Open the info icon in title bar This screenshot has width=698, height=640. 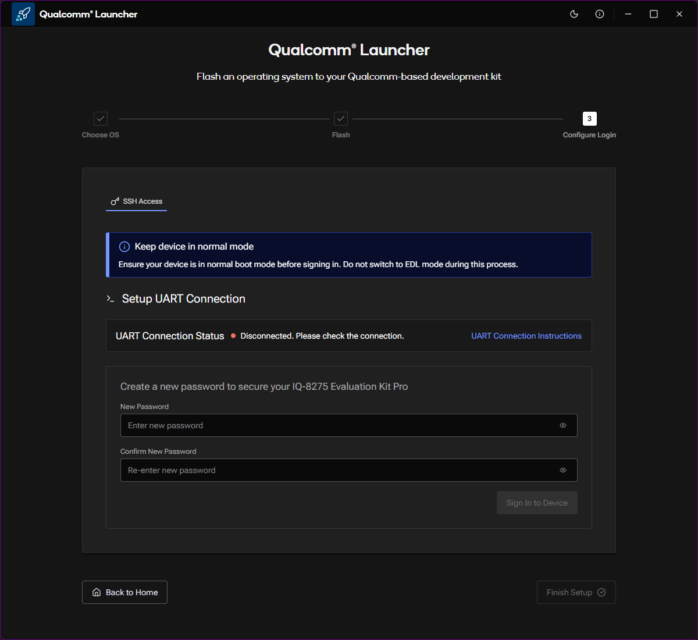(600, 14)
